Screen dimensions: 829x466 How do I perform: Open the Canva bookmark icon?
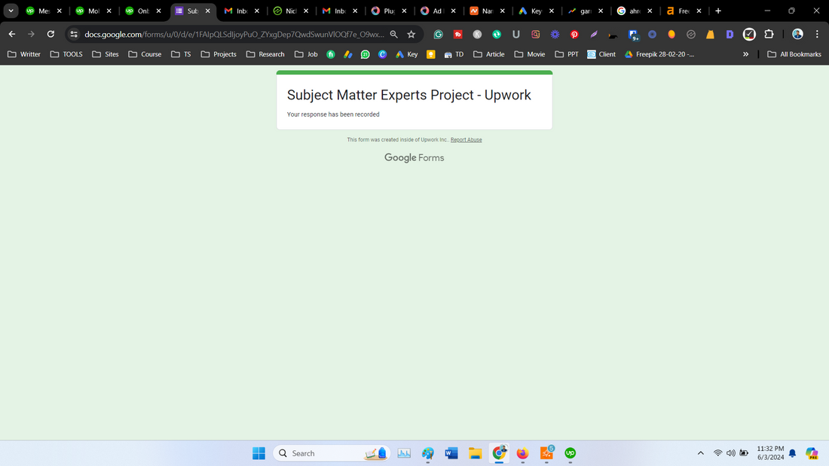coord(382,54)
